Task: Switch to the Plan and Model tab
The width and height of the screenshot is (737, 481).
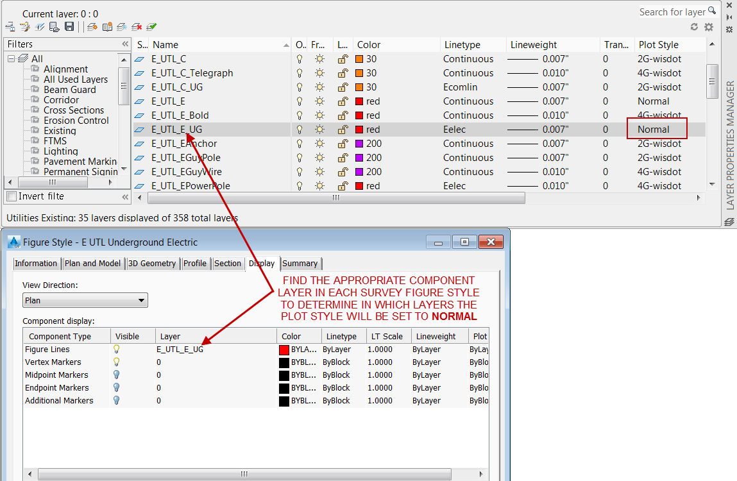Action: point(92,264)
